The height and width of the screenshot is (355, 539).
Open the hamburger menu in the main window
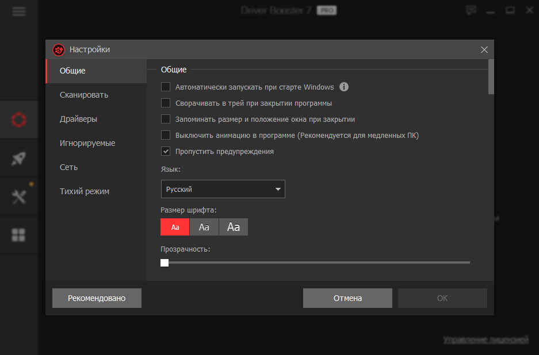[19, 11]
